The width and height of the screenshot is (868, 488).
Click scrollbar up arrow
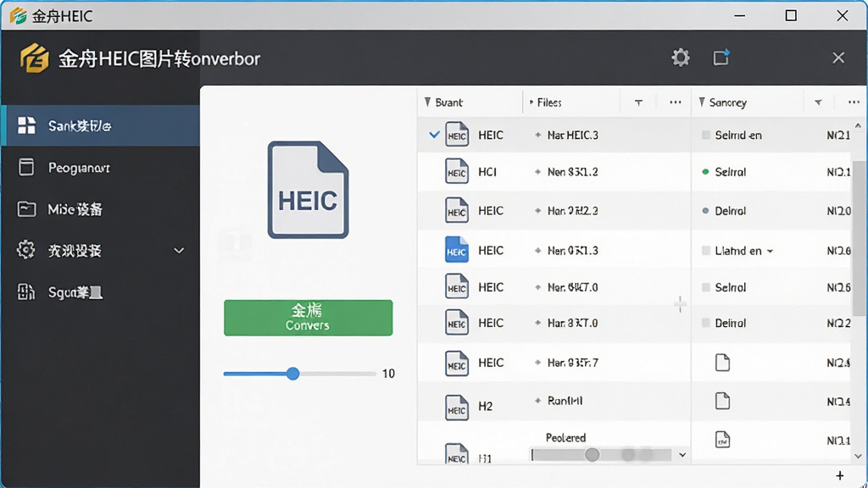[858, 126]
